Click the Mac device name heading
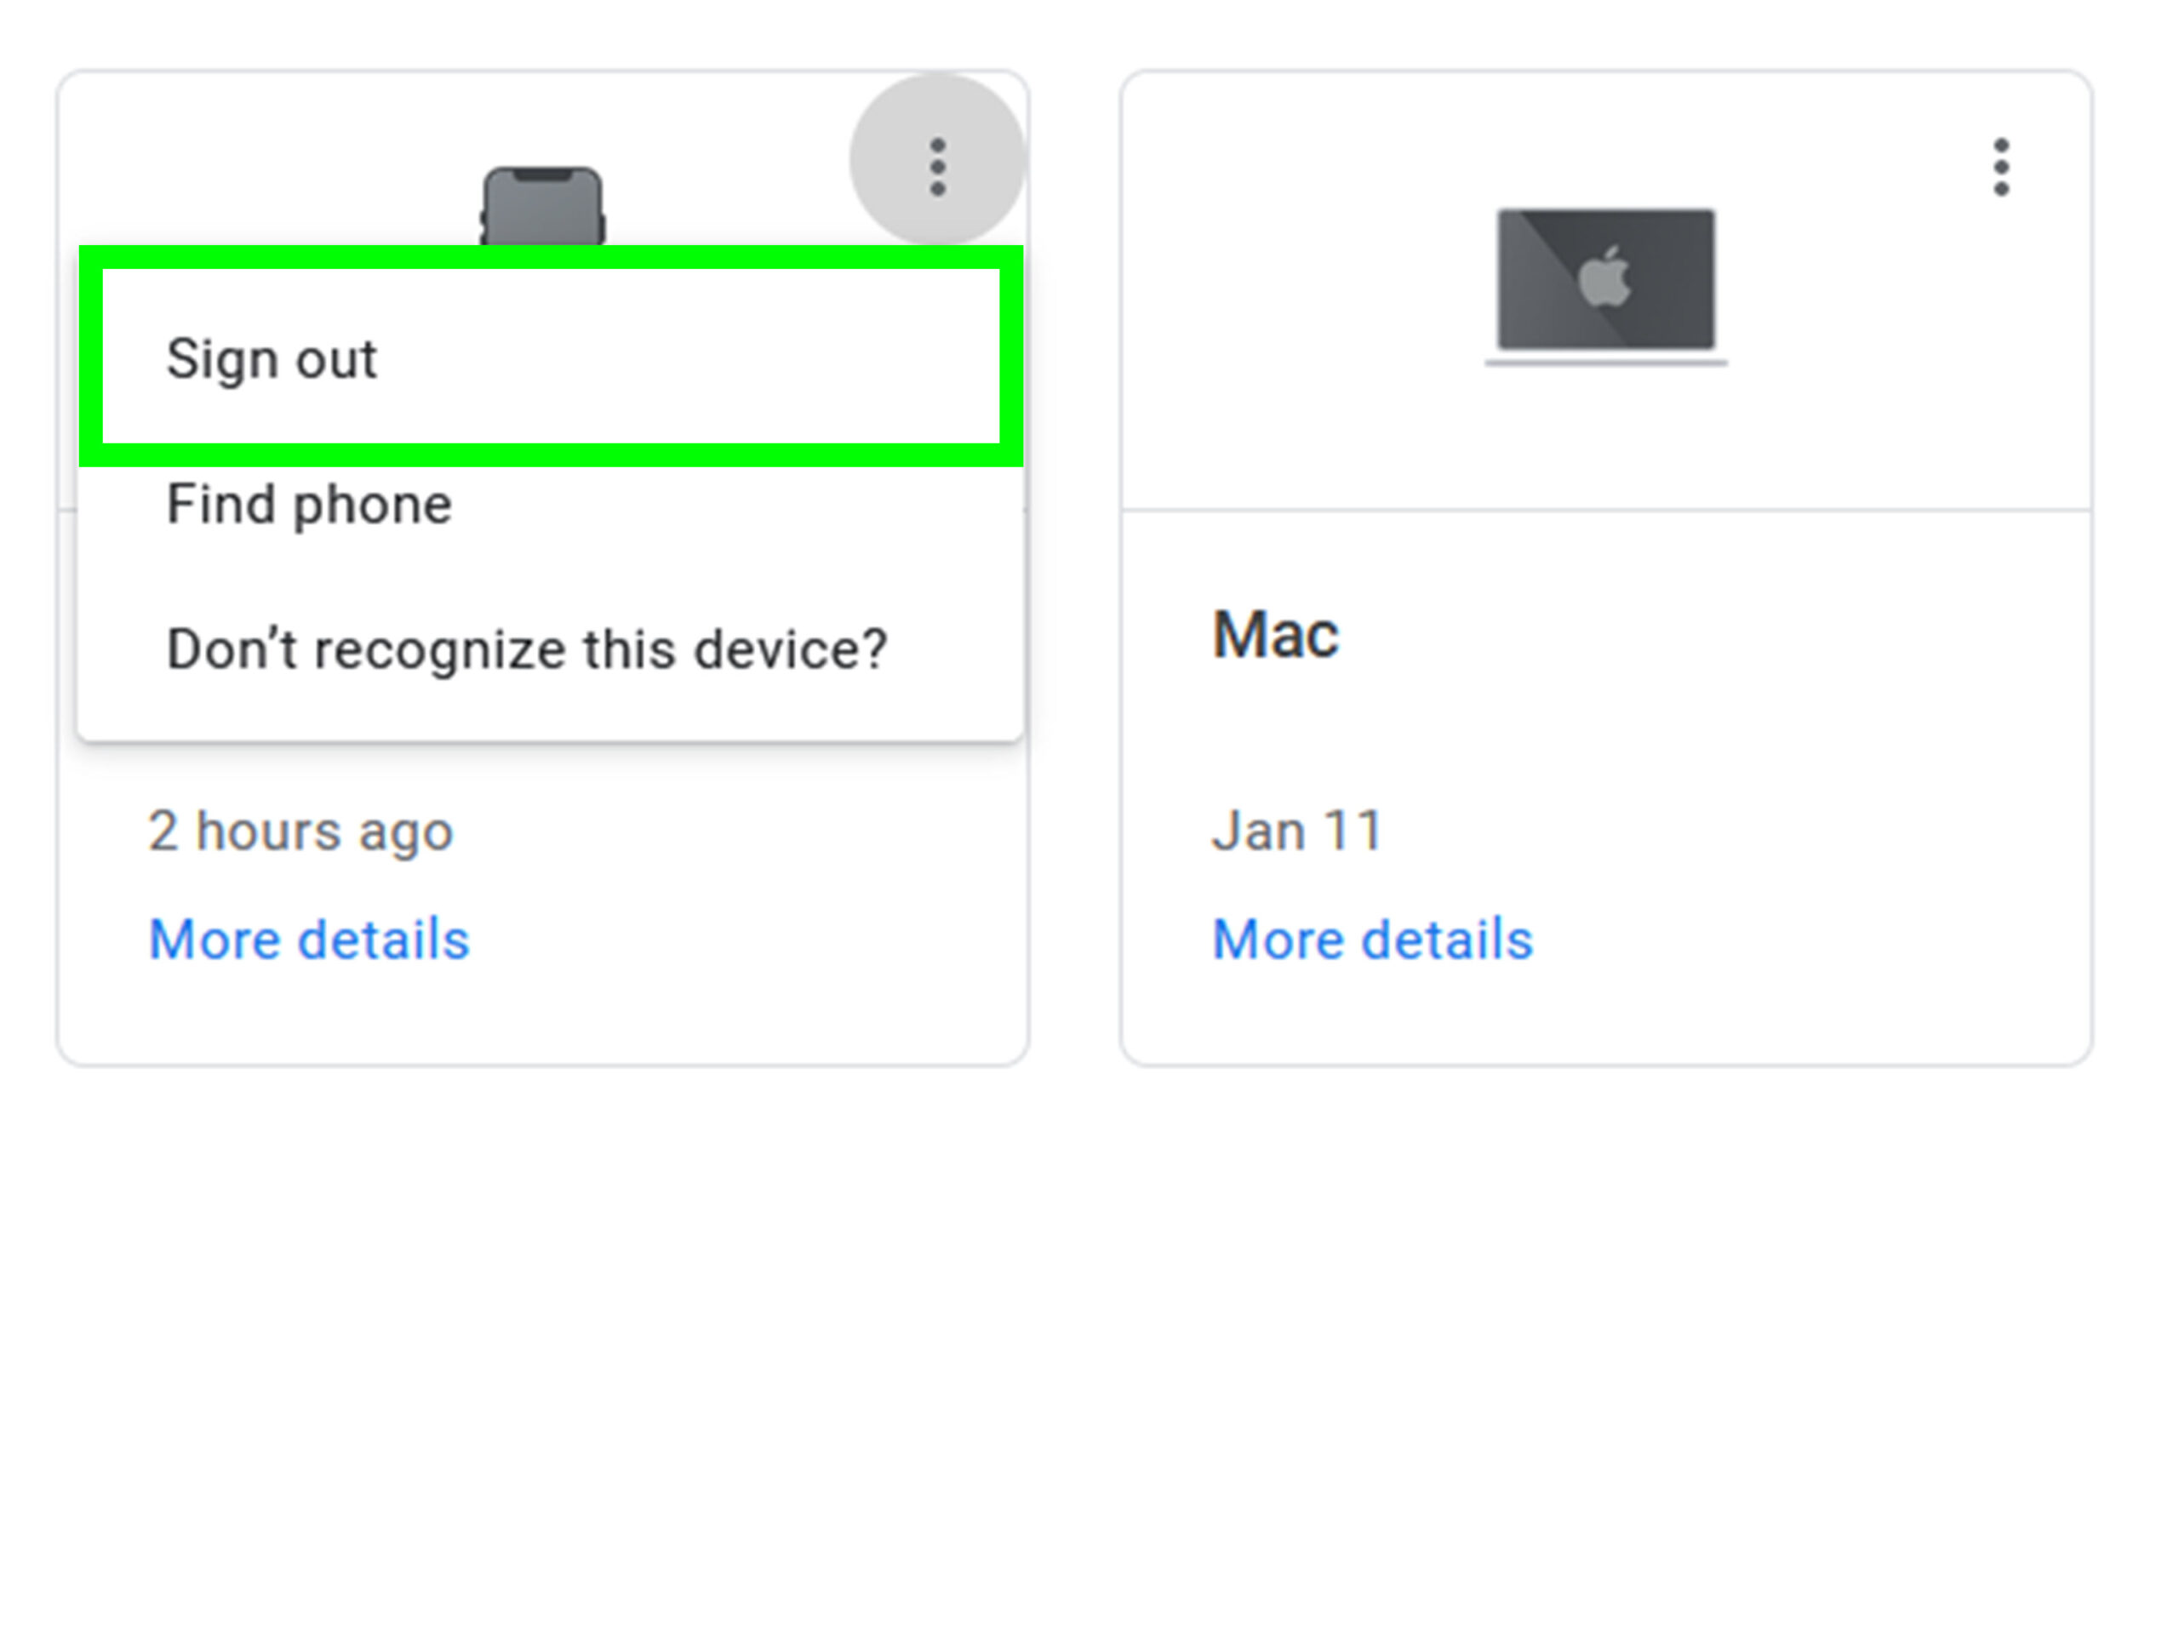Image resolution: width=2179 pixels, height=1634 pixels. pos(1275,634)
